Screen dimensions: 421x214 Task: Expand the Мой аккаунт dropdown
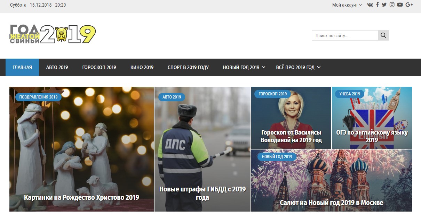coord(347,5)
